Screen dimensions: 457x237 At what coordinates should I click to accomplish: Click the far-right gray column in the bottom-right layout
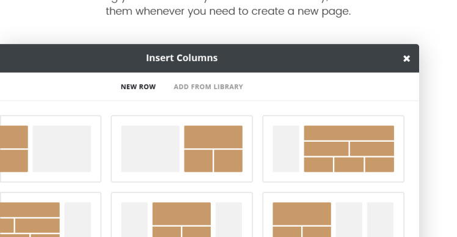tap(380, 219)
